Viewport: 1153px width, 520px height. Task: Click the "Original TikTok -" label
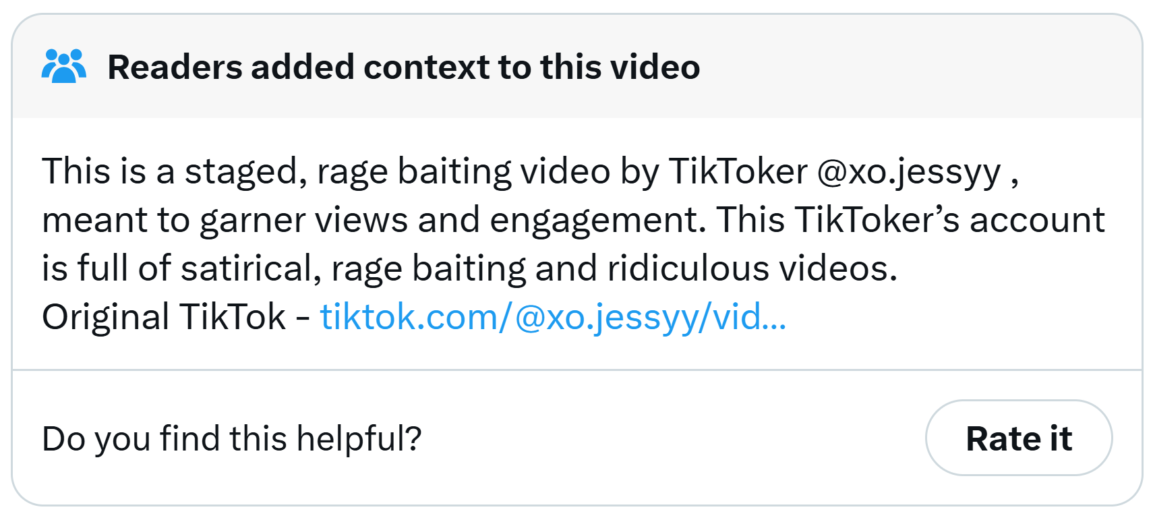pos(175,316)
